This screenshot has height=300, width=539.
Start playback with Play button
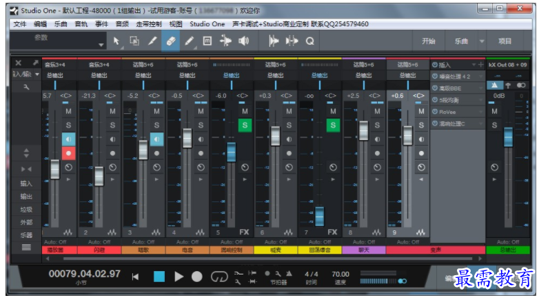179,277
